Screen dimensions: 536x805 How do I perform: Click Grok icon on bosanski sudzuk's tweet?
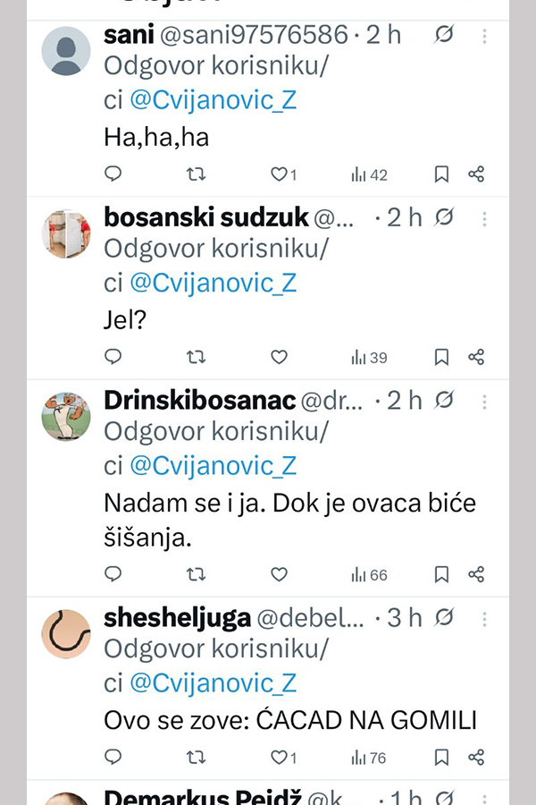(444, 217)
